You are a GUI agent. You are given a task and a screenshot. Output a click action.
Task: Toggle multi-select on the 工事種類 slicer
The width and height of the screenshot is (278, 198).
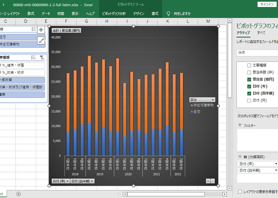click(33, 57)
